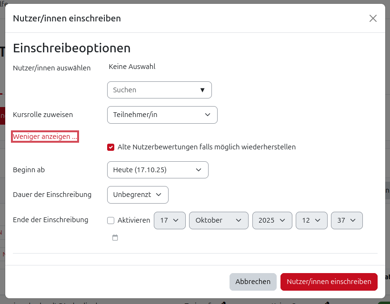This screenshot has height=304, width=390.
Task: Enable the Aktivieren checkbox for enrollment end
Action: coord(110,220)
